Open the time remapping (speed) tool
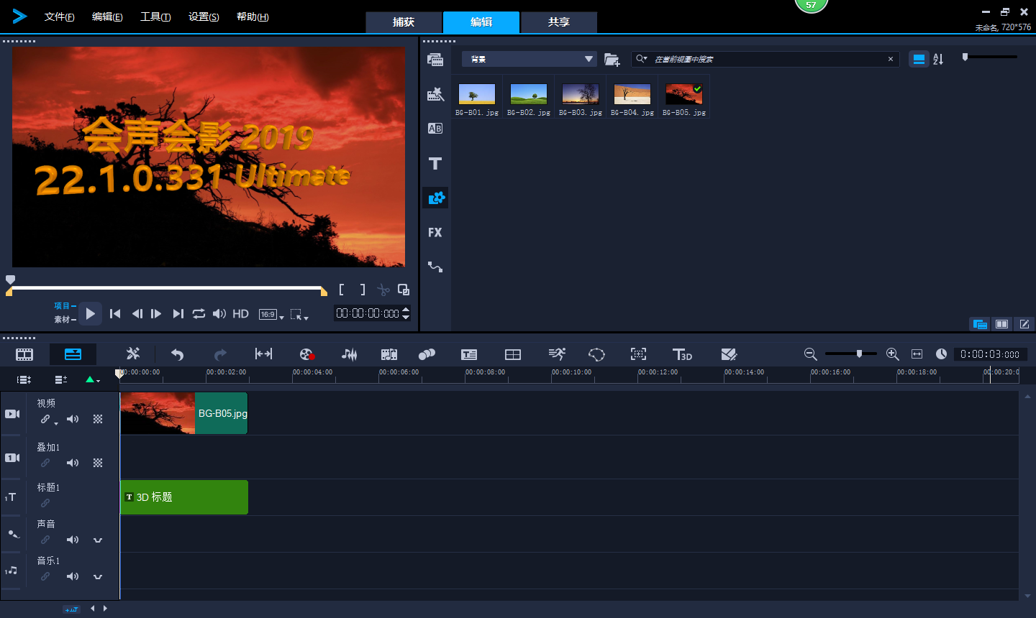1036x618 pixels. point(557,354)
